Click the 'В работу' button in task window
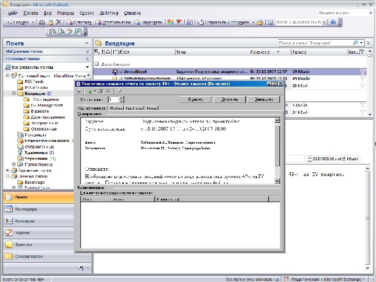Image resolution: width=376 pixels, height=282 pixels. point(195,100)
